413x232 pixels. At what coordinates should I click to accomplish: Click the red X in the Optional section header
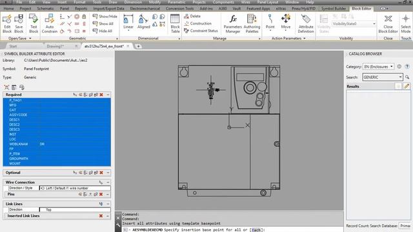[101, 173]
